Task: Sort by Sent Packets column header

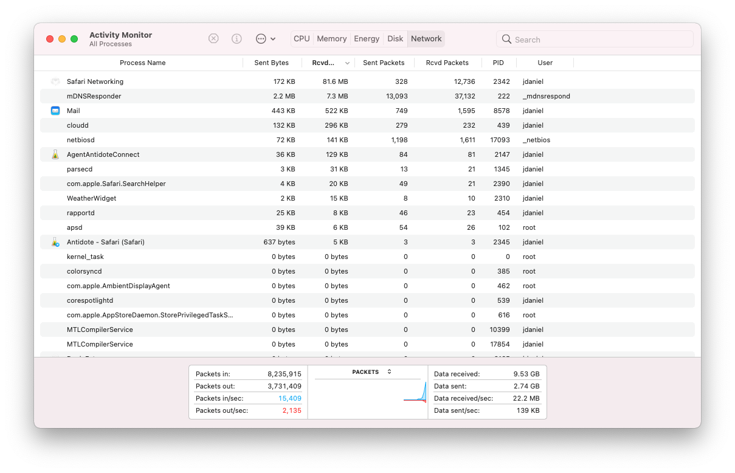Action: [384, 63]
